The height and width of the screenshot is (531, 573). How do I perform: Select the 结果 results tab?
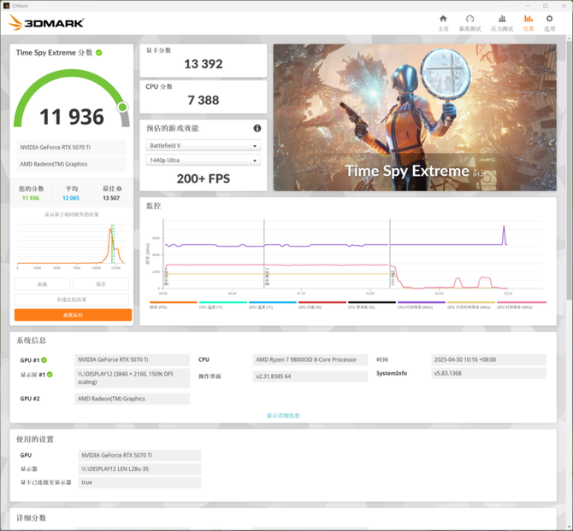(528, 23)
